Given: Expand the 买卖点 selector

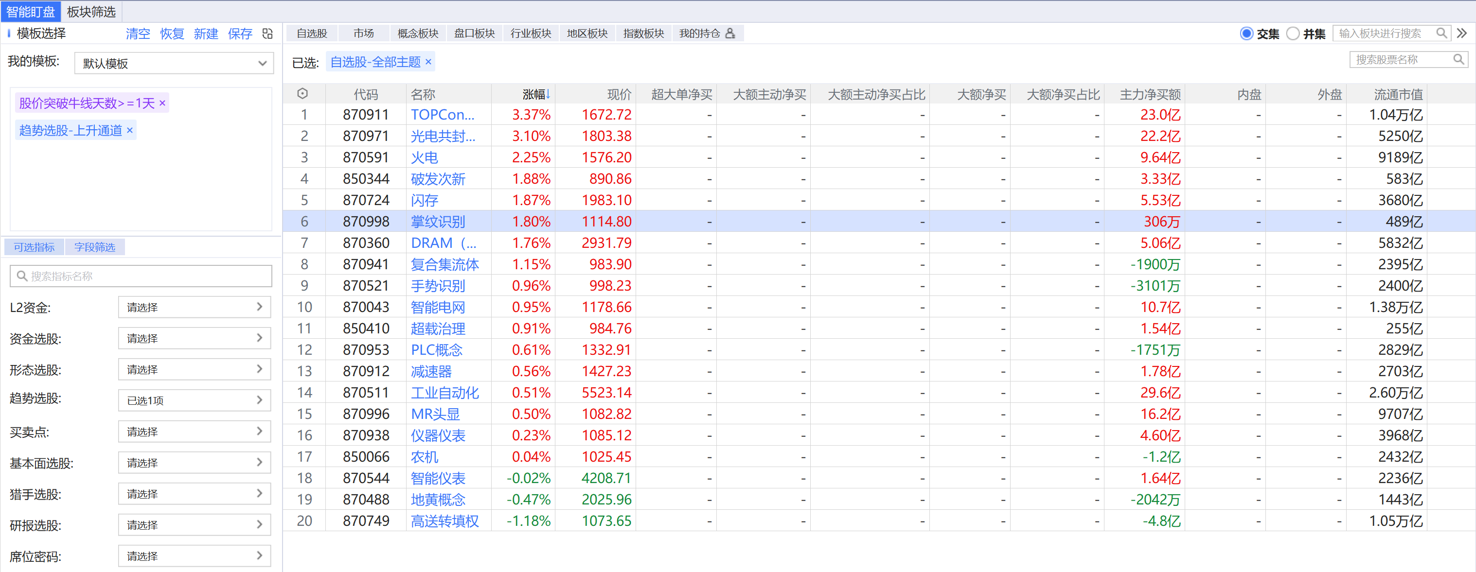Looking at the screenshot, I should point(195,432).
